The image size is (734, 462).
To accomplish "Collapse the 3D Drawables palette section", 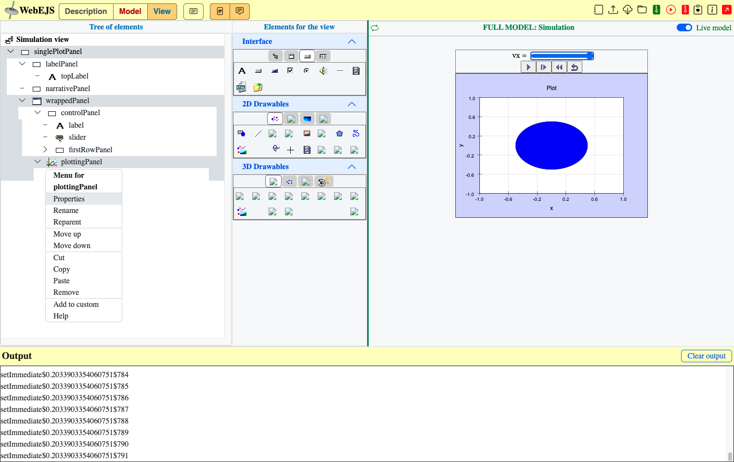I will pyautogui.click(x=352, y=167).
